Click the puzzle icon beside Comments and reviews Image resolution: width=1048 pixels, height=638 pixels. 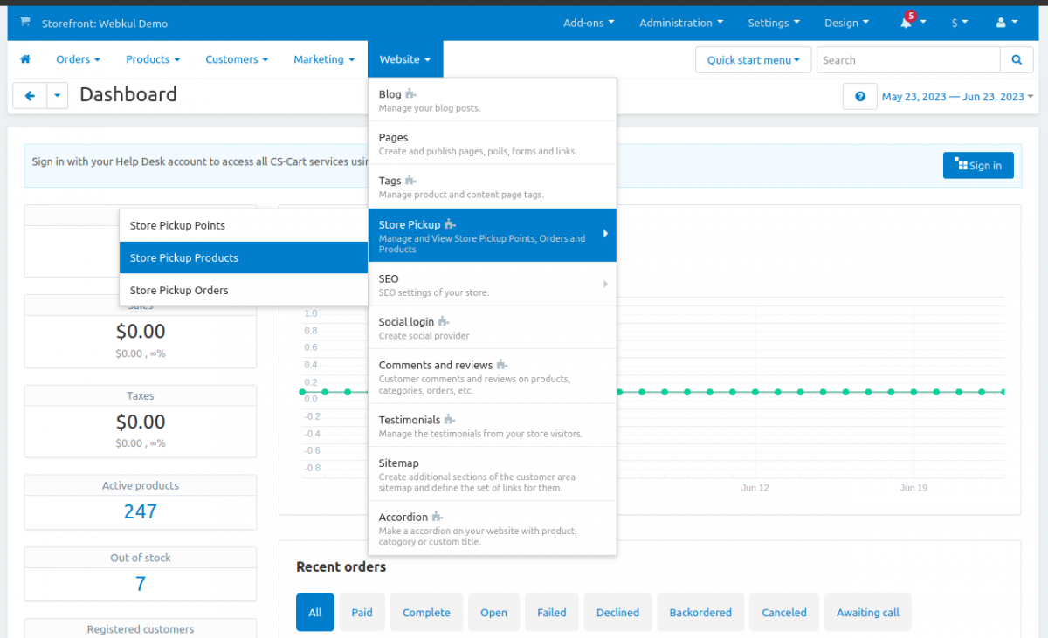pyautogui.click(x=501, y=365)
